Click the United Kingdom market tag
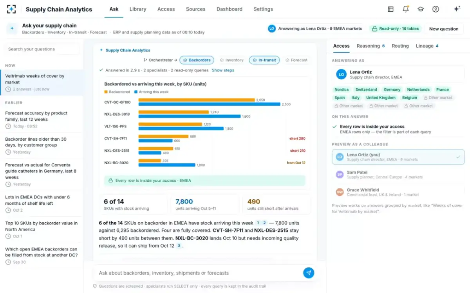The height and width of the screenshot is (293, 470). (381, 98)
